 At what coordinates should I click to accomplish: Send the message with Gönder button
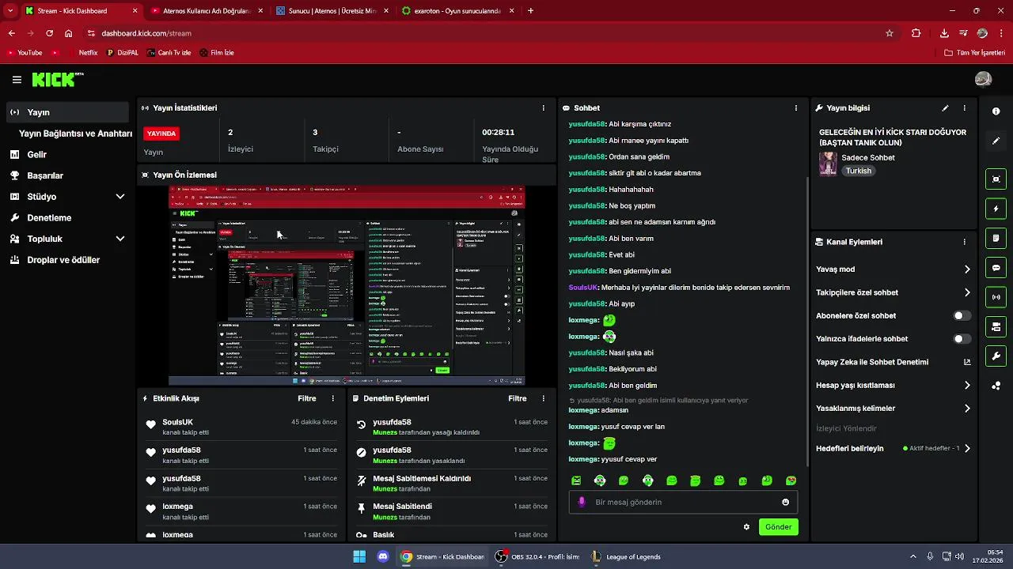coord(778,527)
